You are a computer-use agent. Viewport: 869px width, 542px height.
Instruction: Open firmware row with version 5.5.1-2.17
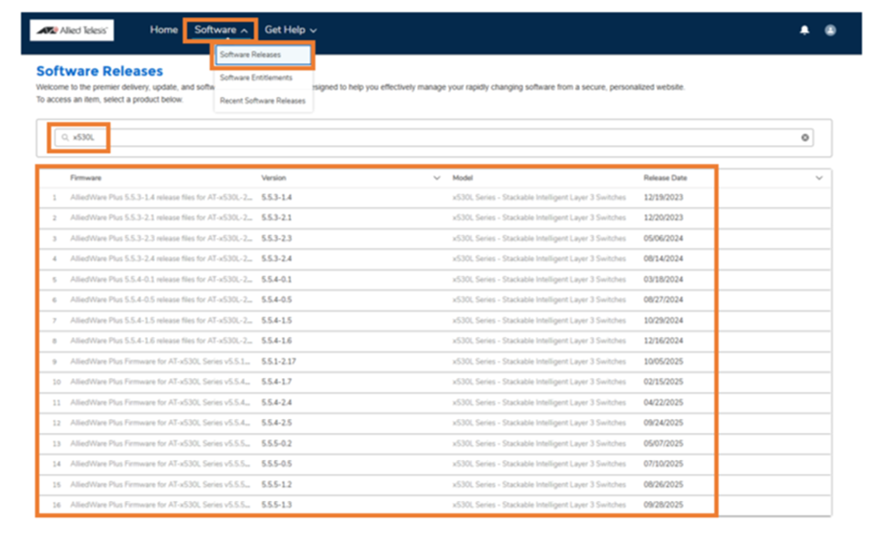click(435, 361)
